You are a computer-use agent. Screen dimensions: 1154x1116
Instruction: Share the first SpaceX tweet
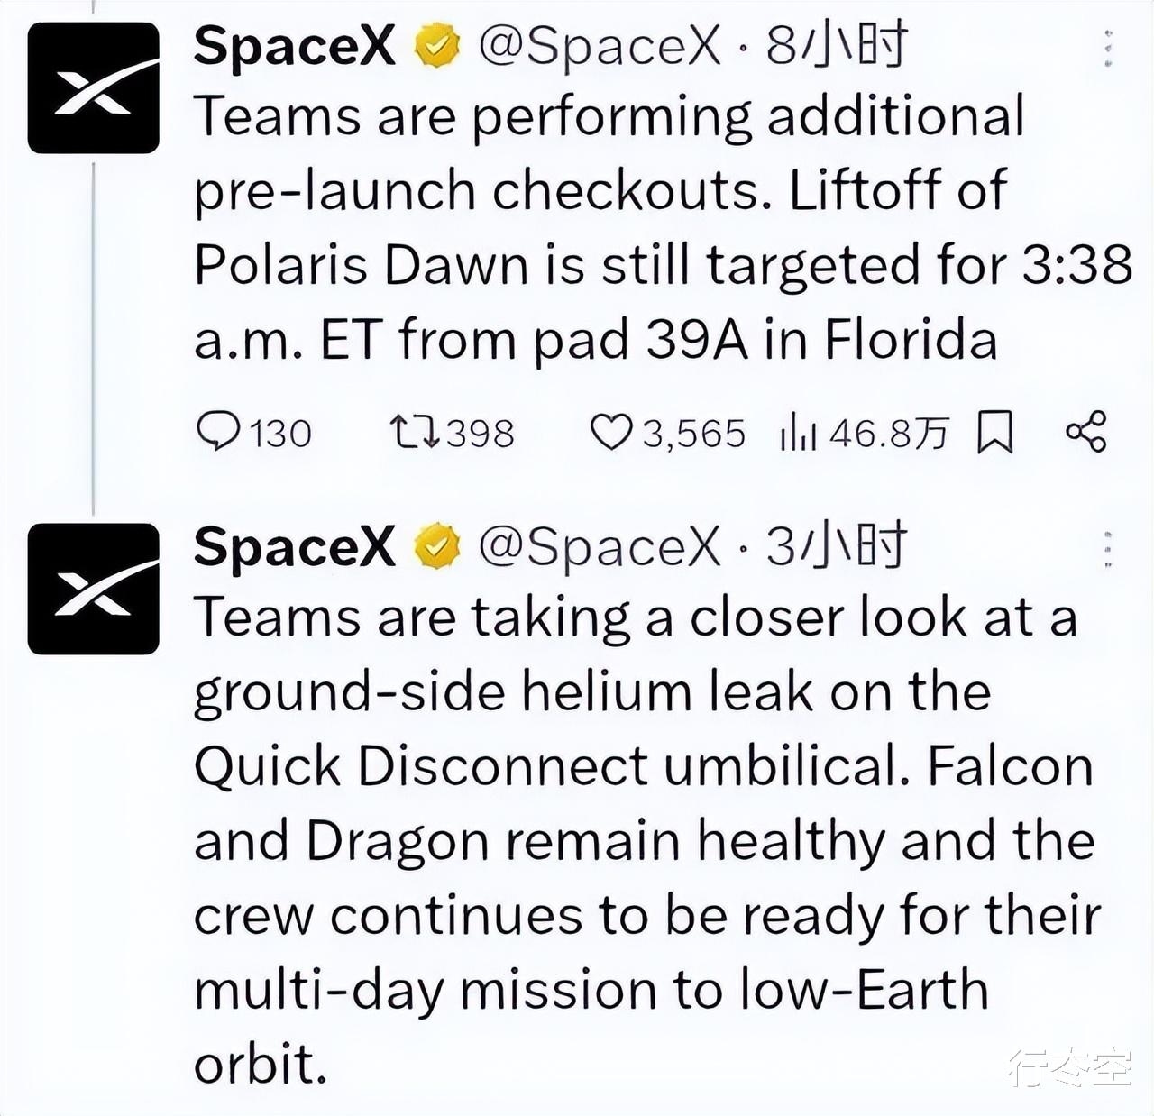pyautogui.click(x=1085, y=432)
